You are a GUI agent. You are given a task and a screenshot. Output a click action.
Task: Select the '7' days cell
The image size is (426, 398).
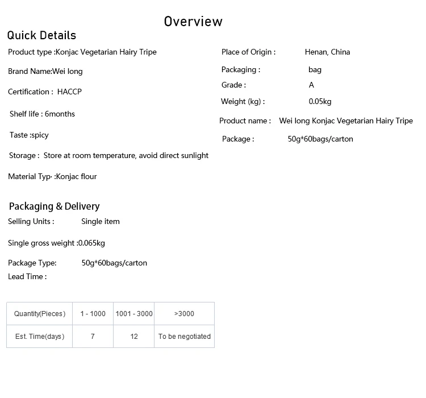pyautogui.click(x=93, y=337)
